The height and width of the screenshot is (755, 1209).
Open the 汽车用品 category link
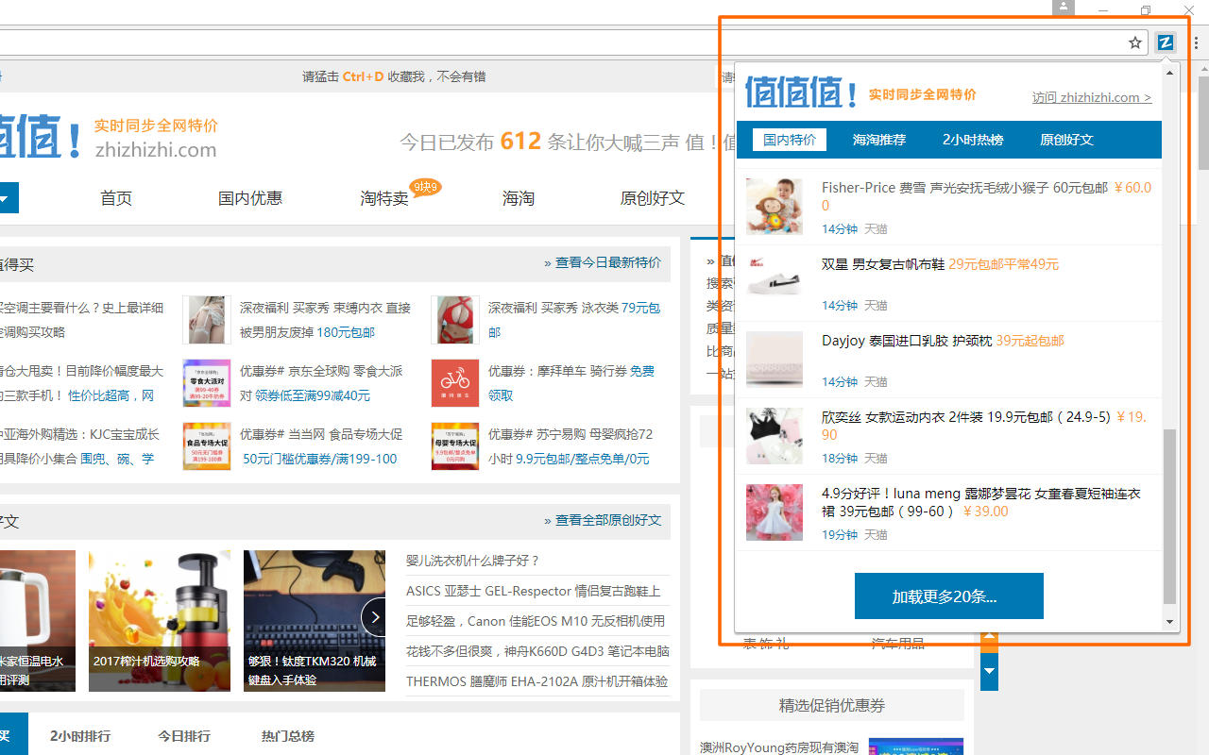[x=897, y=645]
